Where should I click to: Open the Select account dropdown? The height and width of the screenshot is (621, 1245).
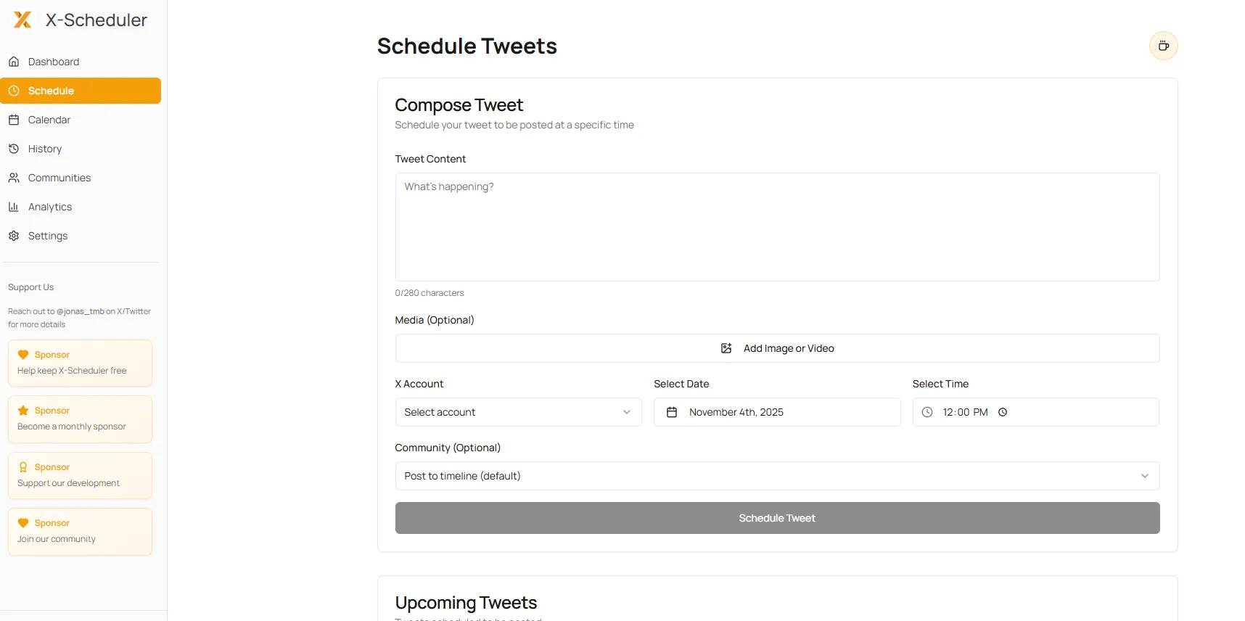pos(518,412)
